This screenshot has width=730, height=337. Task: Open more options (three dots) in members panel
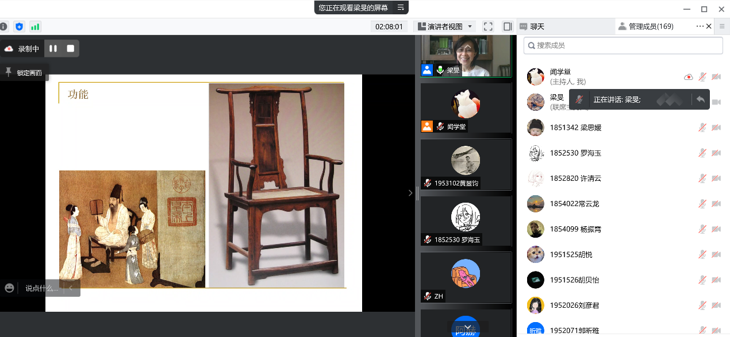[x=700, y=26]
